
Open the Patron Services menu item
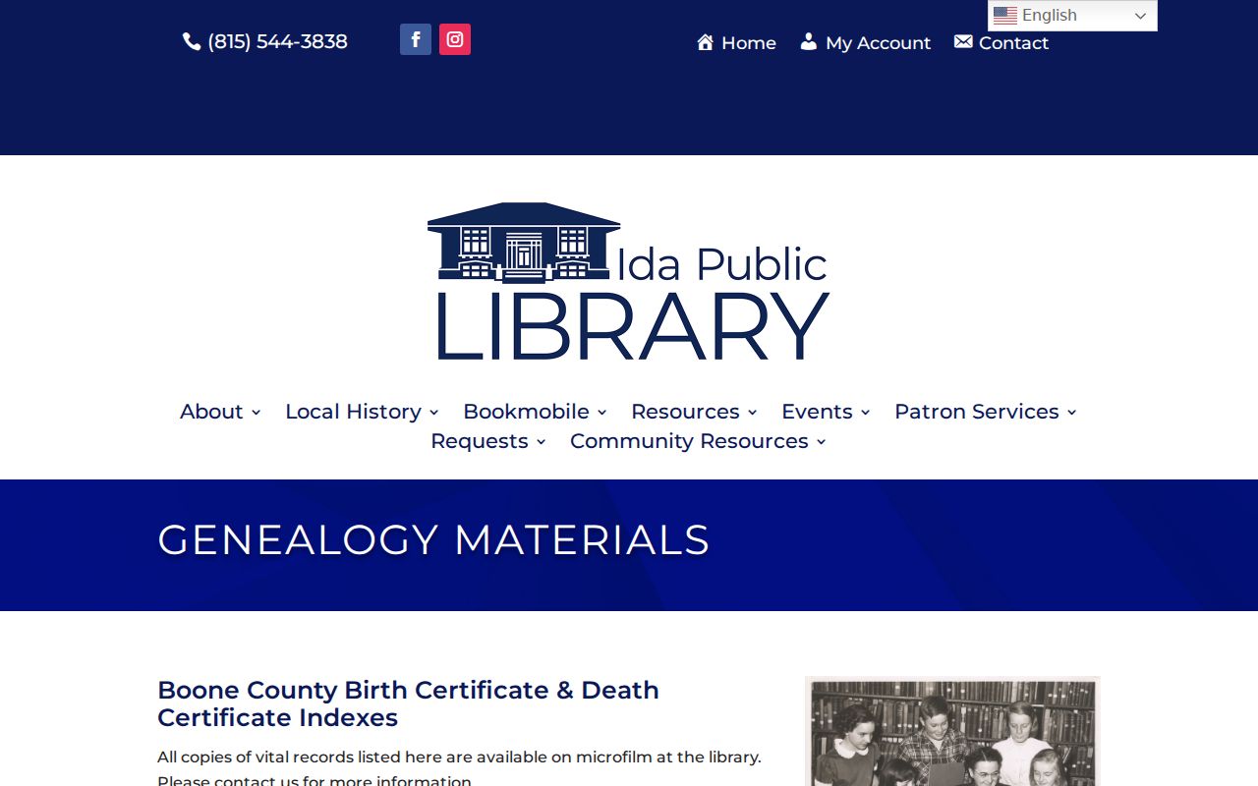[977, 412]
